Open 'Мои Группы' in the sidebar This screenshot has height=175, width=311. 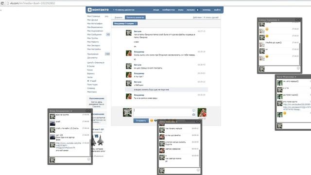coord(92,38)
